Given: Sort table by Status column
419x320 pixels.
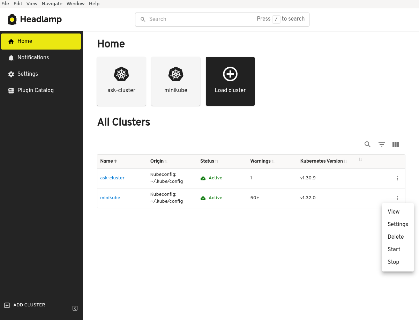Looking at the screenshot, I should click(209, 161).
